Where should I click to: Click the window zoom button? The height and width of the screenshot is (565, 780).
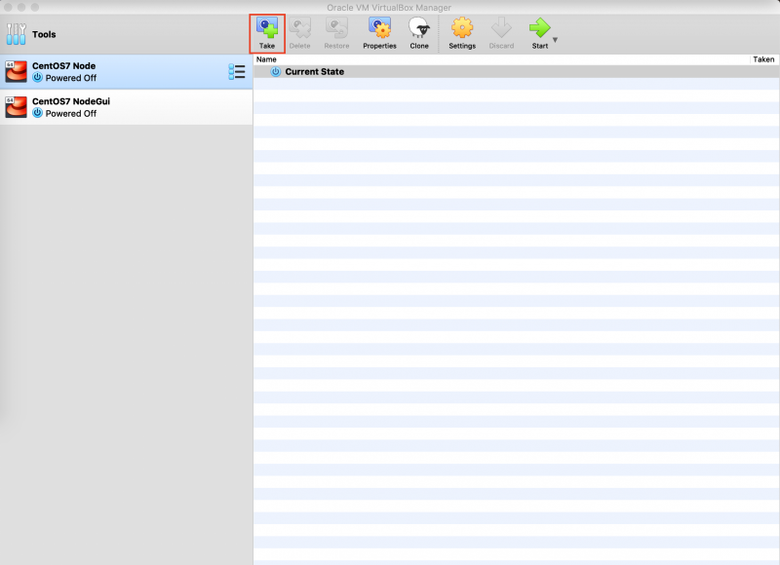tap(34, 7)
